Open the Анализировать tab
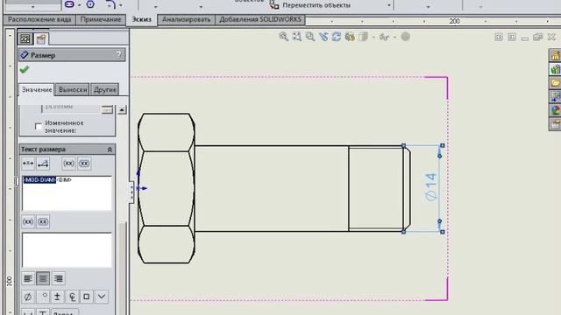The height and width of the screenshot is (315, 561). coord(186,19)
